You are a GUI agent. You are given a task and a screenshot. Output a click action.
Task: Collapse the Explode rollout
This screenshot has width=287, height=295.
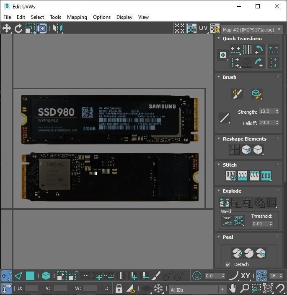[x=219, y=191]
